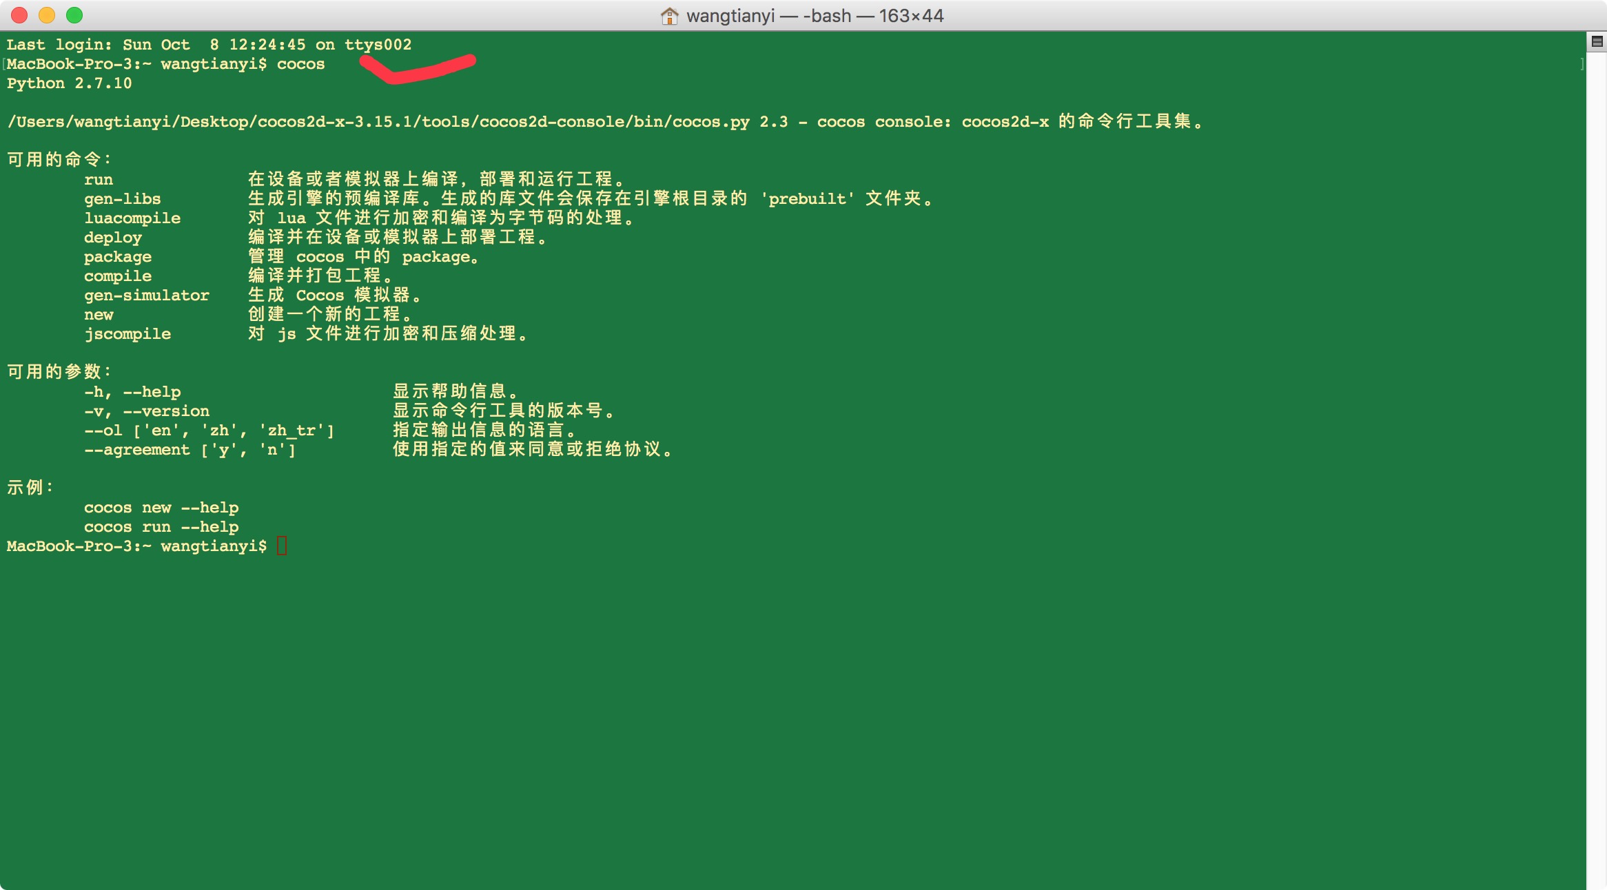The height and width of the screenshot is (890, 1607).
Task: Click the "--agreement ['y', 'n']" option
Action: coord(190,450)
